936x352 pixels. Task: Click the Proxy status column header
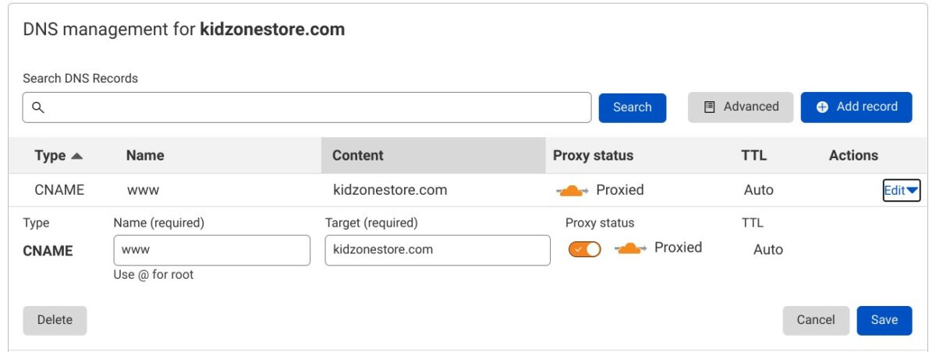click(x=593, y=156)
